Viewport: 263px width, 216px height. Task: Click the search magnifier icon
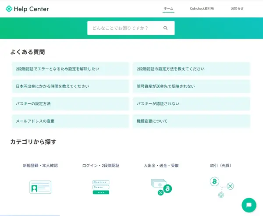point(165,28)
